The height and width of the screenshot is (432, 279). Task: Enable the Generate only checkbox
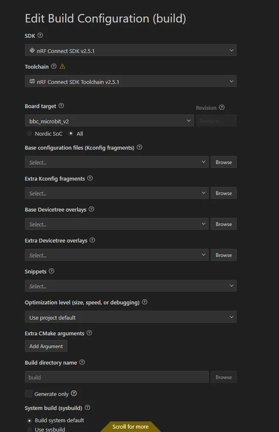(29, 393)
